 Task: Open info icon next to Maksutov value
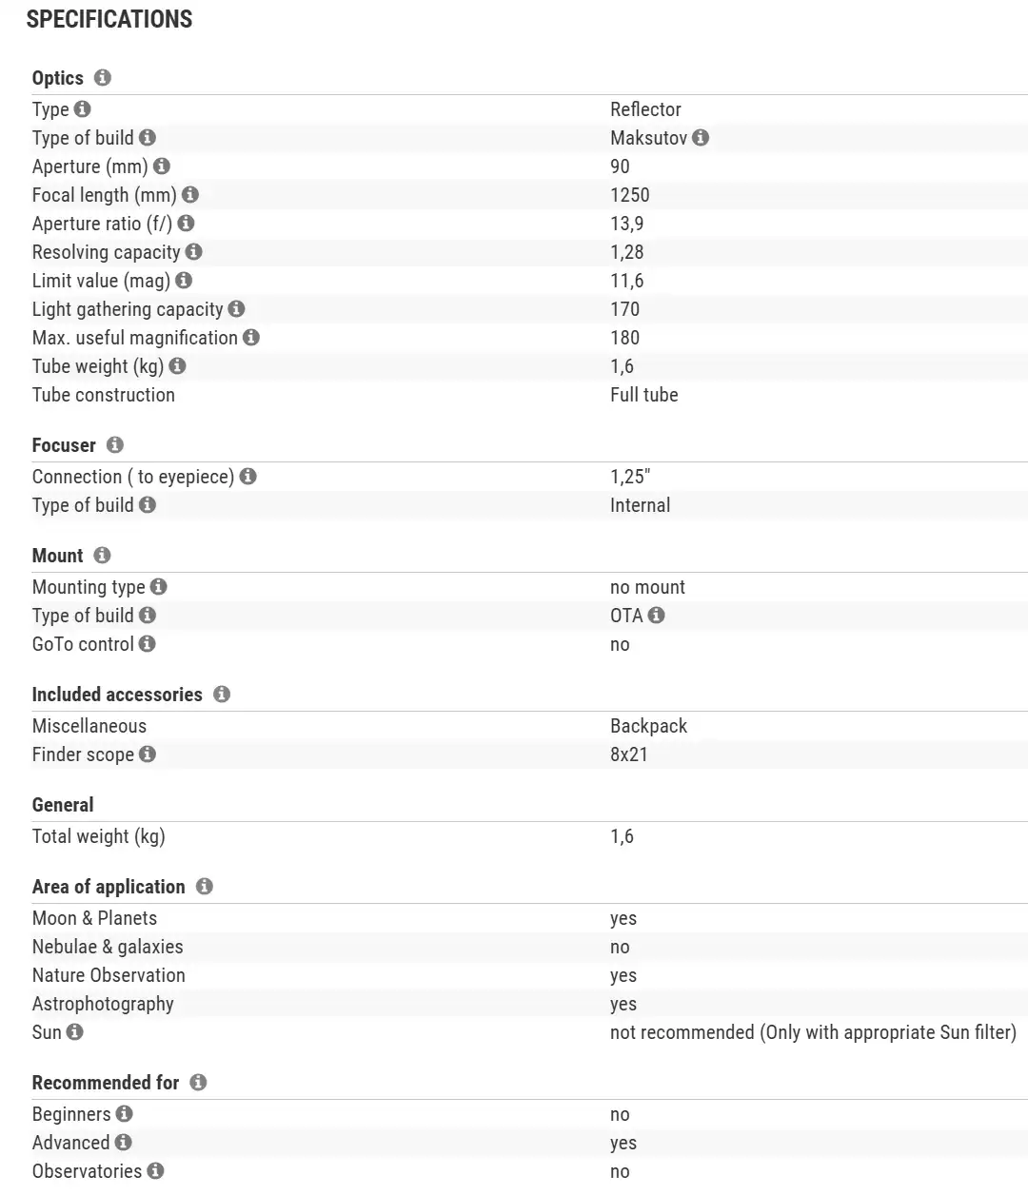(x=701, y=138)
